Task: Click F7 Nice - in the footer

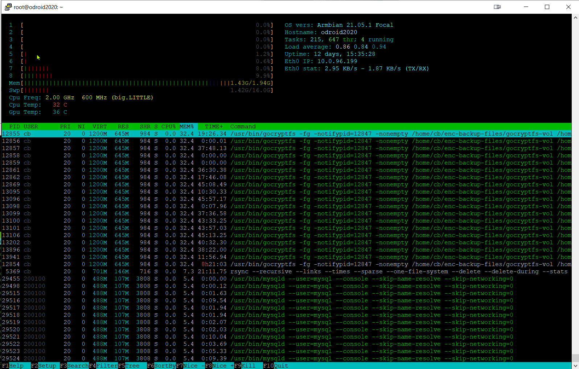Action: click(x=190, y=366)
